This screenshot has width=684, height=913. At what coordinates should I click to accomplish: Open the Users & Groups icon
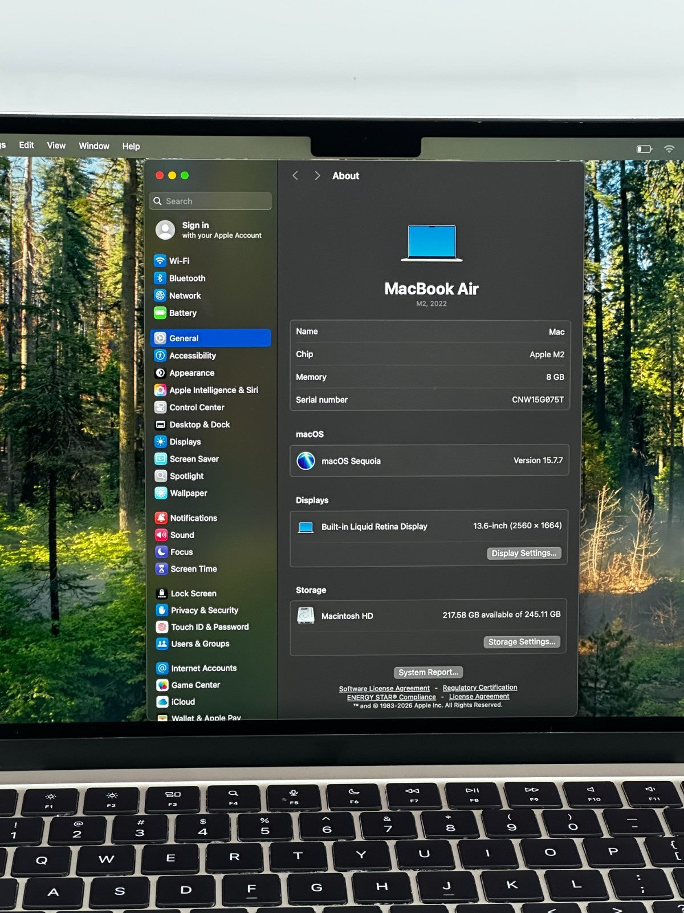(162, 644)
